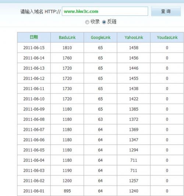Click Yahoo value 1257 cell
Image resolution: width=184 pixels, height=196 pixels.
click(134, 180)
